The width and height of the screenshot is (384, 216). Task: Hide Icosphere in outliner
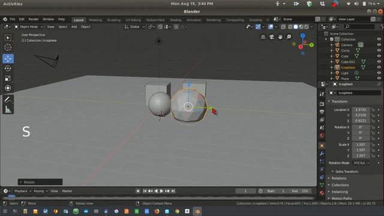point(379,67)
